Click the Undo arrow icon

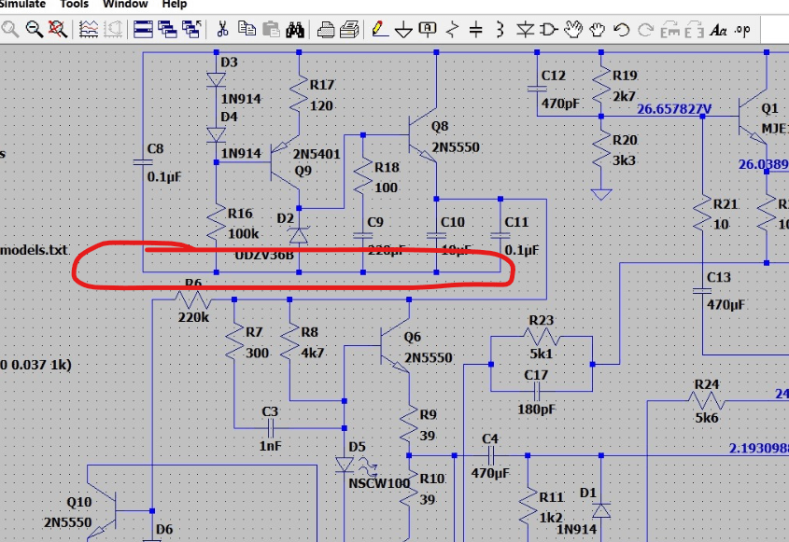(622, 30)
